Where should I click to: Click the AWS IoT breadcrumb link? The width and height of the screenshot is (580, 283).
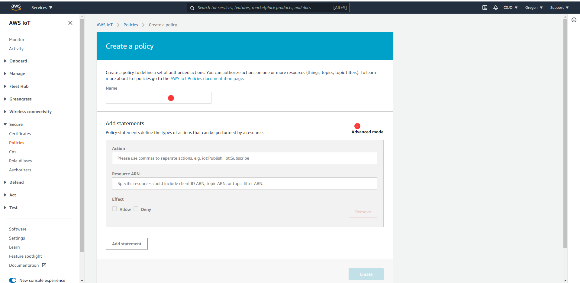click(105, 25)
